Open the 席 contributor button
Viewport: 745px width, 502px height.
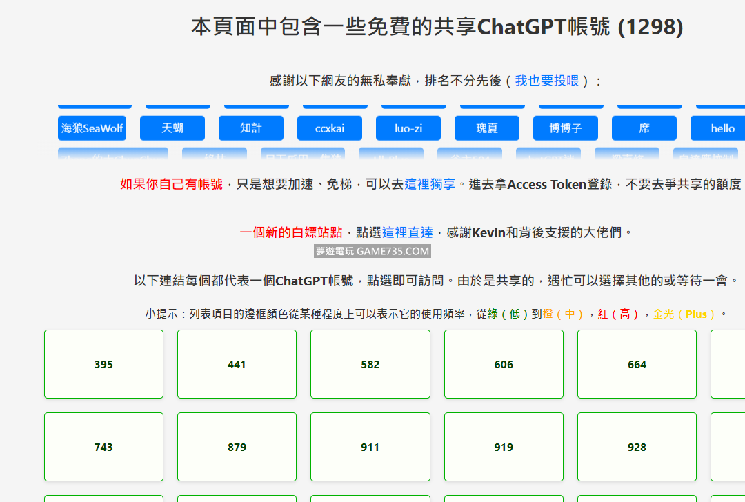pyautogui.click(x=644, y=128)
